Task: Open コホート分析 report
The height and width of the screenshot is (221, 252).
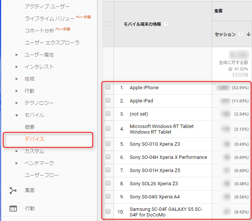Action: 39,30
